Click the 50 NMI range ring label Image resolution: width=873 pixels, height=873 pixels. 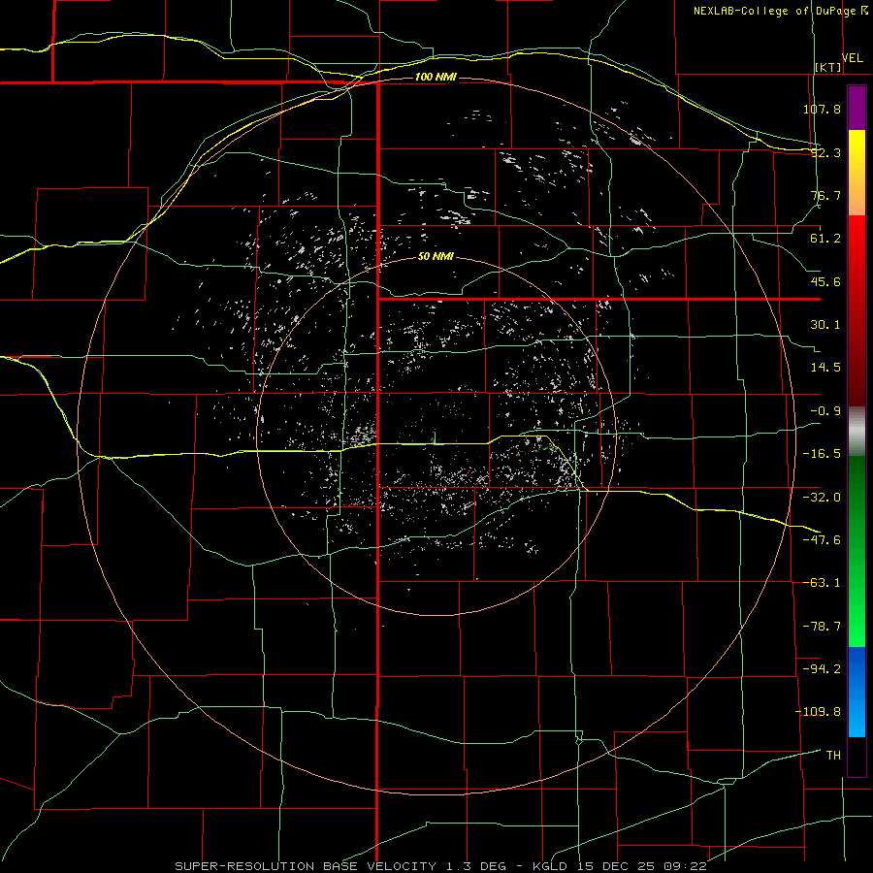click(x=436, y=257)
